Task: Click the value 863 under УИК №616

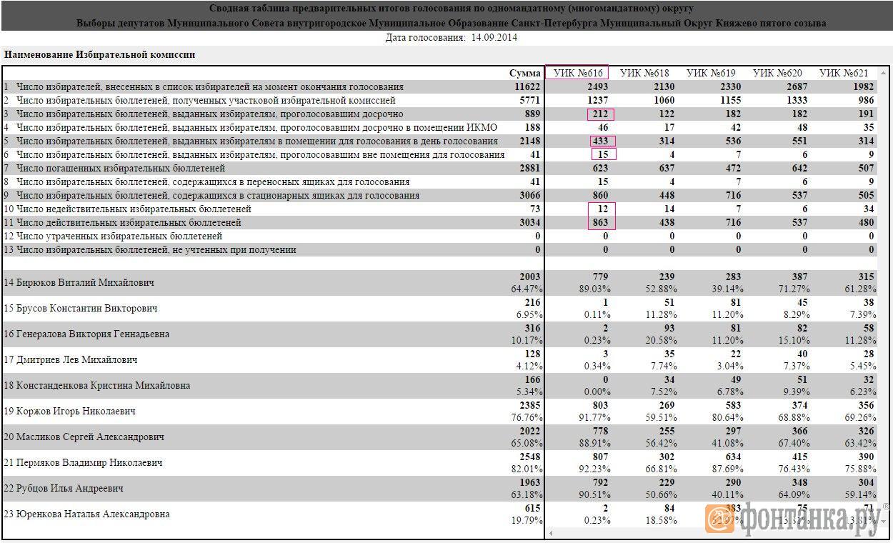Action: 600,222
